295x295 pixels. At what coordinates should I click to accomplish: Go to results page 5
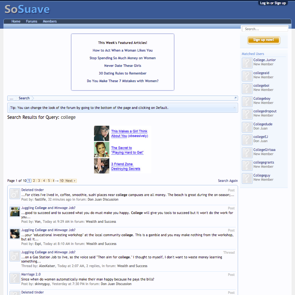49,181
